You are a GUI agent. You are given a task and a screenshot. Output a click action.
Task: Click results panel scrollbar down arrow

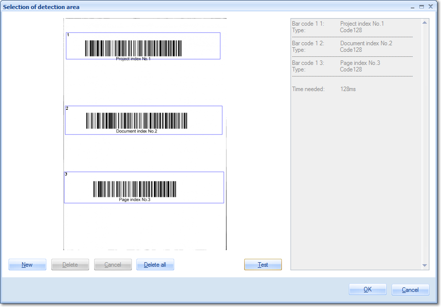[x=425, y=265]
